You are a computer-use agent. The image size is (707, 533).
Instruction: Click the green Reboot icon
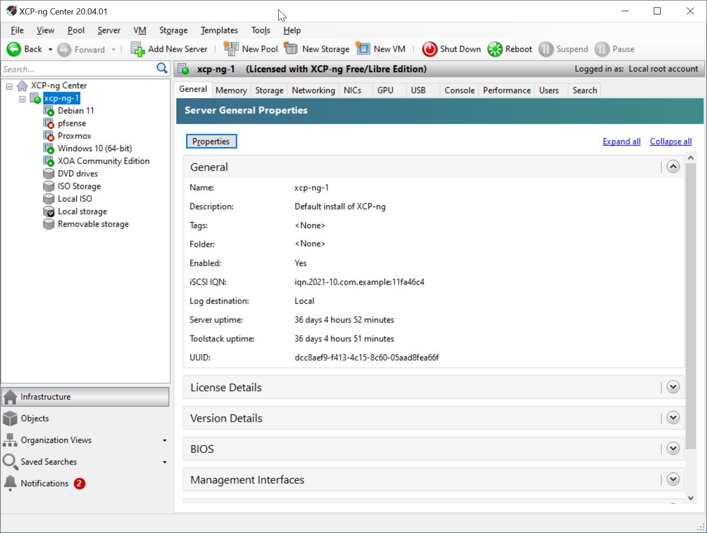click(495, 49)
